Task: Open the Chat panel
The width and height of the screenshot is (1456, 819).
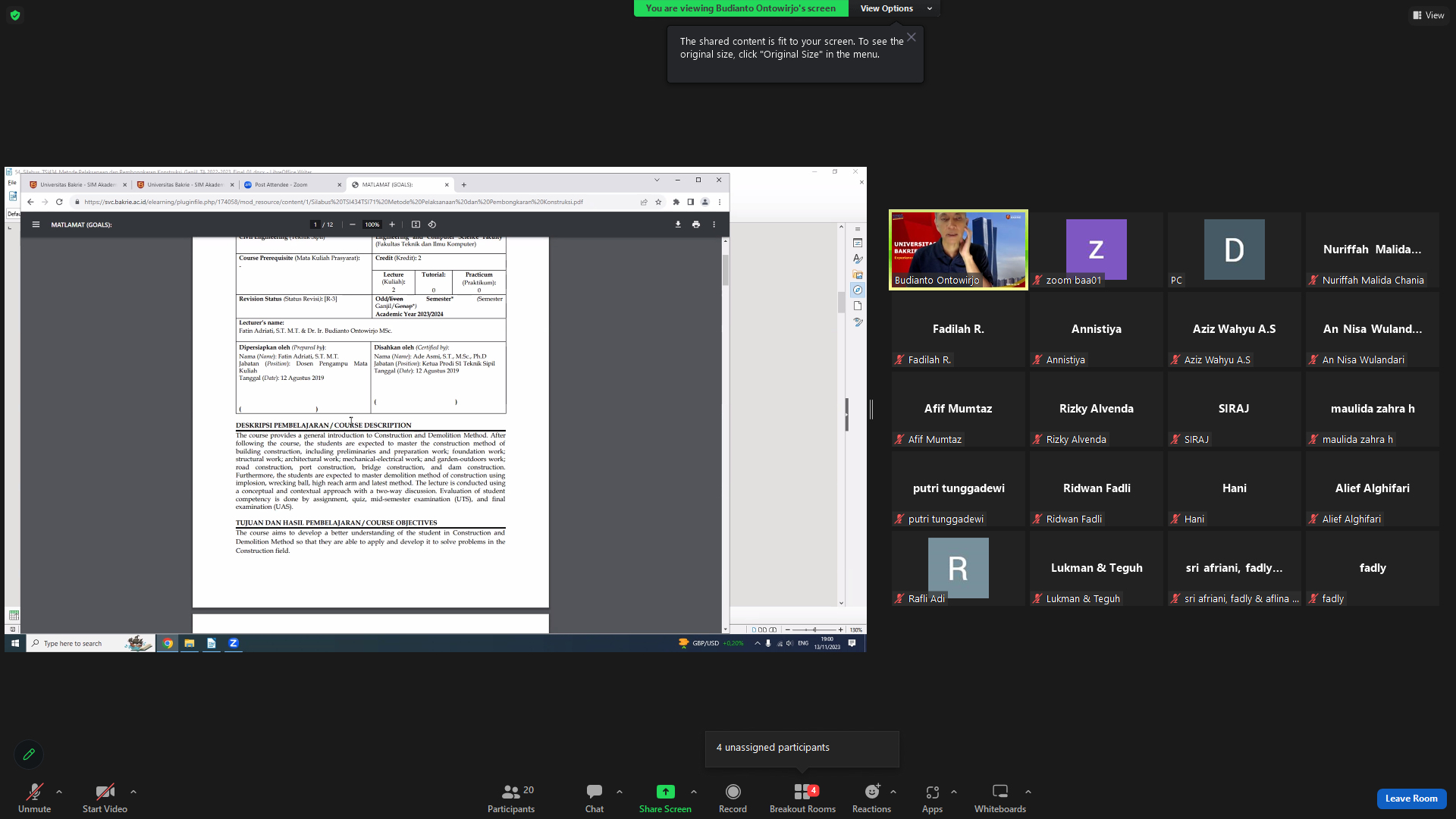Action: [595, 798]
